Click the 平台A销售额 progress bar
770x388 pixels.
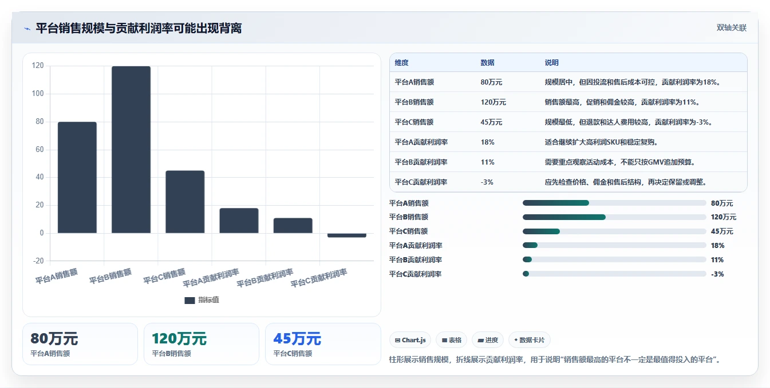[x=614, y=203]
